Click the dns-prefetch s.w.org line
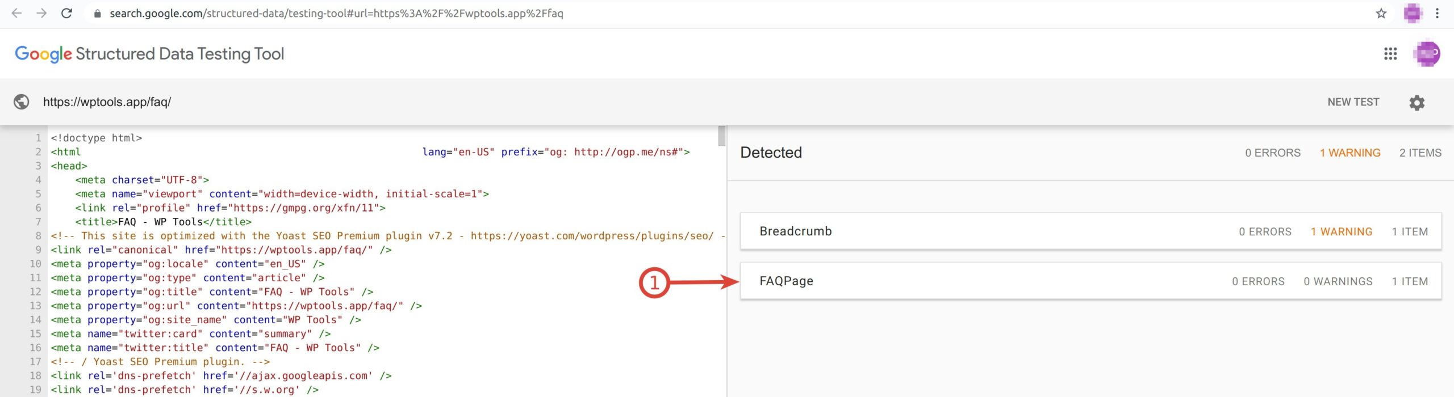Viewport: 1454px width, 397px height. 185,390
